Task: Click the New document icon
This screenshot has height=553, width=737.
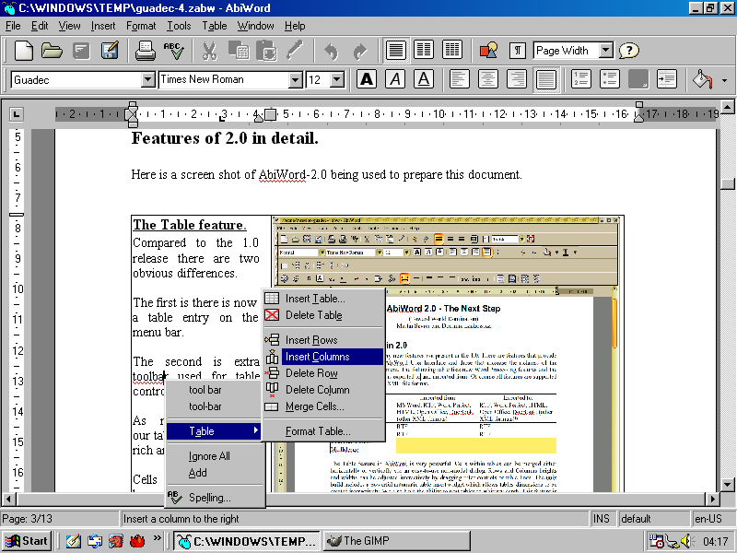Action: click(x=24, y=51)
